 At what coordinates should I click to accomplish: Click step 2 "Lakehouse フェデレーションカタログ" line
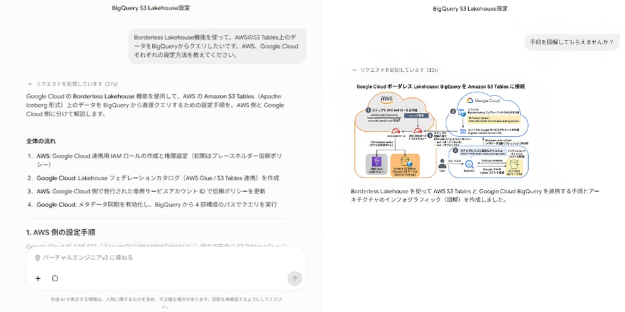pyautogui.click(x=154, y=178)
